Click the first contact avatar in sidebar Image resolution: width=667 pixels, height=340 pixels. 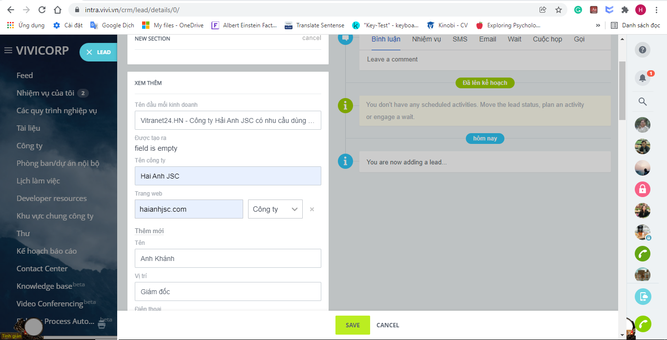point(643,125)
